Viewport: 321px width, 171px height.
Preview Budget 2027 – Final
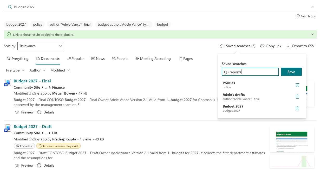(x=24, y=112)
